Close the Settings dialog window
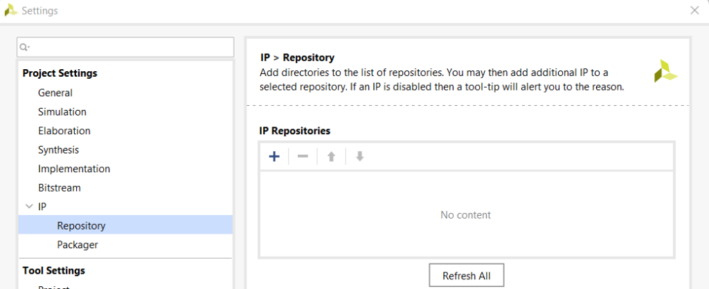Image resolution: width=709 pixels, height=289 pixels. [x=694, y=10]
